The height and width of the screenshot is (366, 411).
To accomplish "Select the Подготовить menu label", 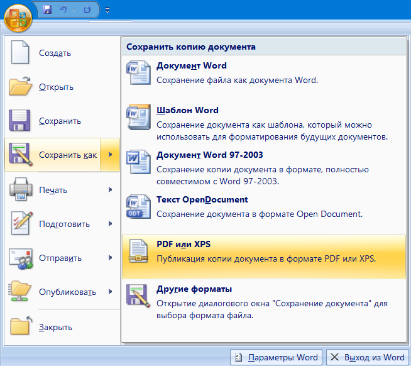I will (65, 225).
